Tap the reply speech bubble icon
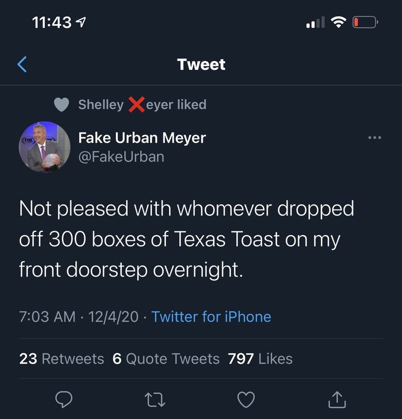 tap(65, 399)
